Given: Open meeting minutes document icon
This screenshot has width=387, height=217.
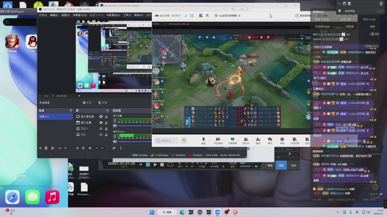Looking at the screenshot, I should [295, 139].
